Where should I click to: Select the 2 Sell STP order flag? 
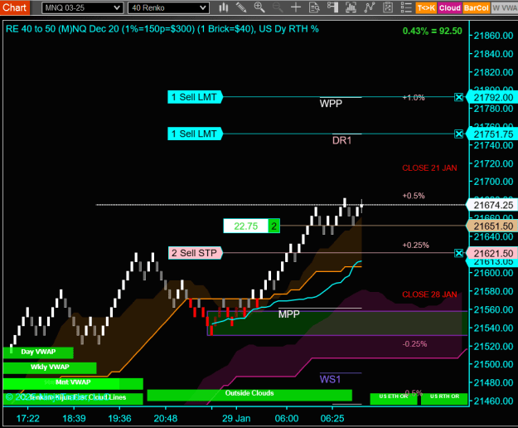[196, 253]
